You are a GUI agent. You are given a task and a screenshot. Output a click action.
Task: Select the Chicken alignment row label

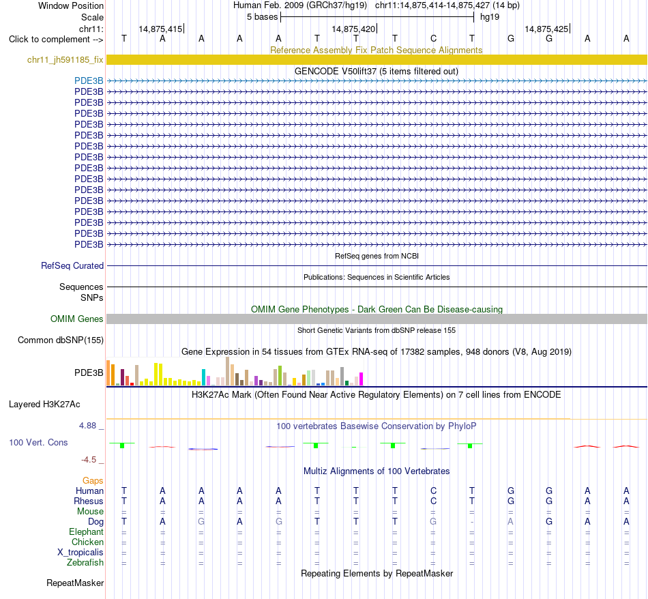(x=87, y=542)
